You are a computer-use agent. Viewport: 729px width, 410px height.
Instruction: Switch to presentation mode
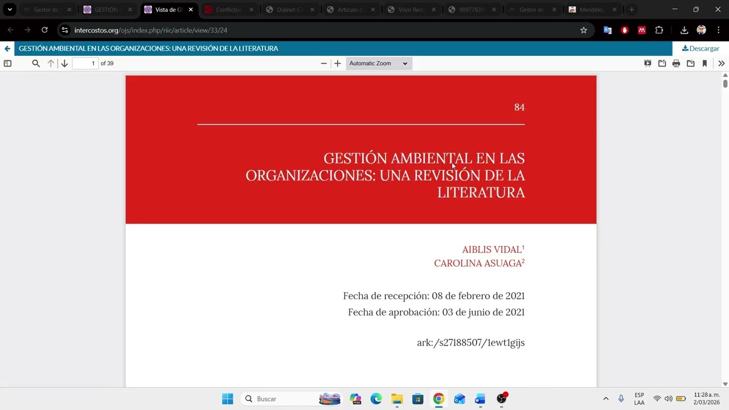(648, 63)
